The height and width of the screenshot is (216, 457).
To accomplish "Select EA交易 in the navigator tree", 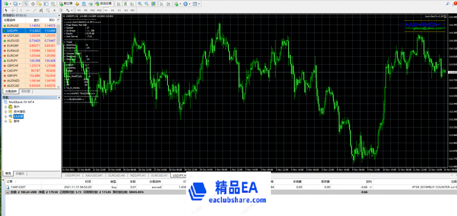I will [x=19, y=116].
